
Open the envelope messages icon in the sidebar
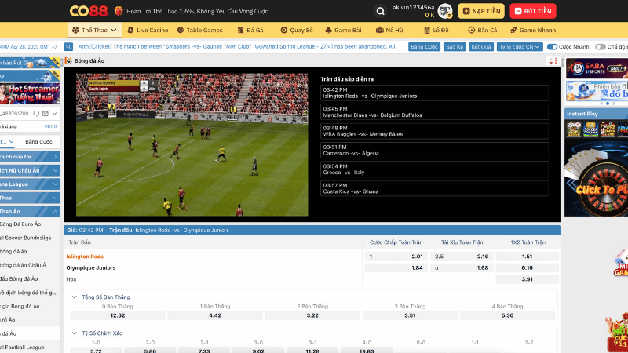(46, 114)
